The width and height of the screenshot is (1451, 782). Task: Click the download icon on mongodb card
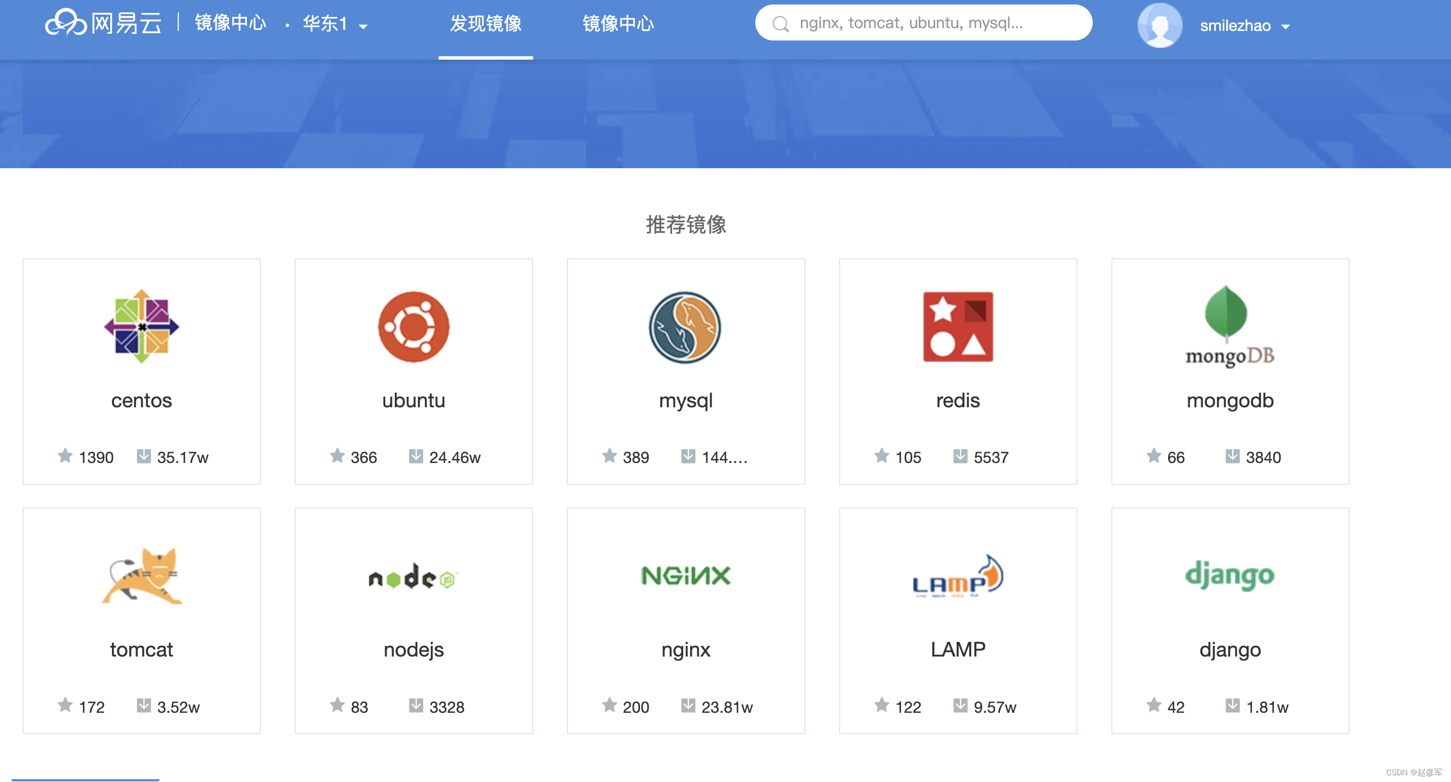pyautogui.click(x=1232, y=456)
